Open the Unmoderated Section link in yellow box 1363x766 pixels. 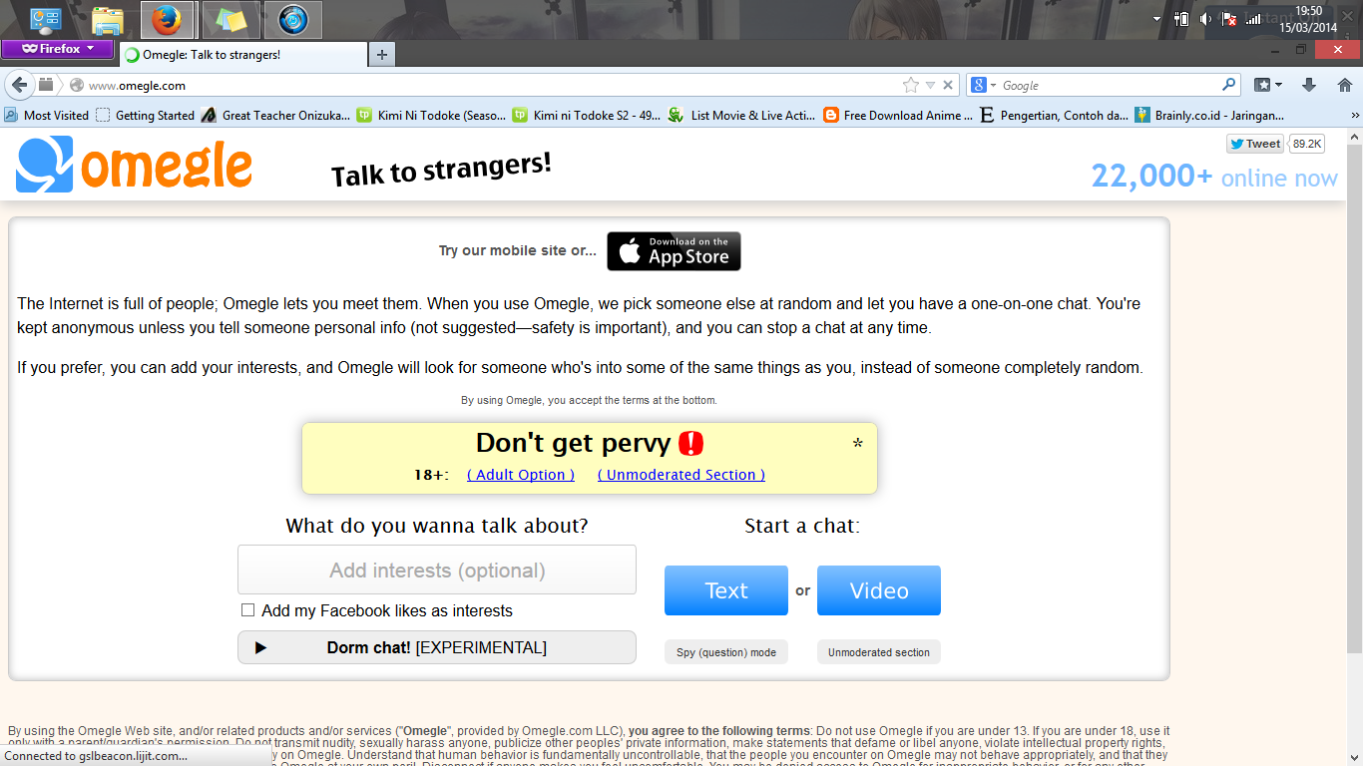tap(681, 475)
